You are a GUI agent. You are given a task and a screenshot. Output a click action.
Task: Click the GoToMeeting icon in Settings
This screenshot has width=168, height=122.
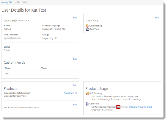click(87, 26)
